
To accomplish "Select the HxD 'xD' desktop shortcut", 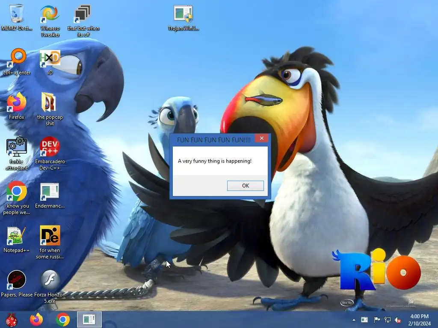I will point(50,62).
